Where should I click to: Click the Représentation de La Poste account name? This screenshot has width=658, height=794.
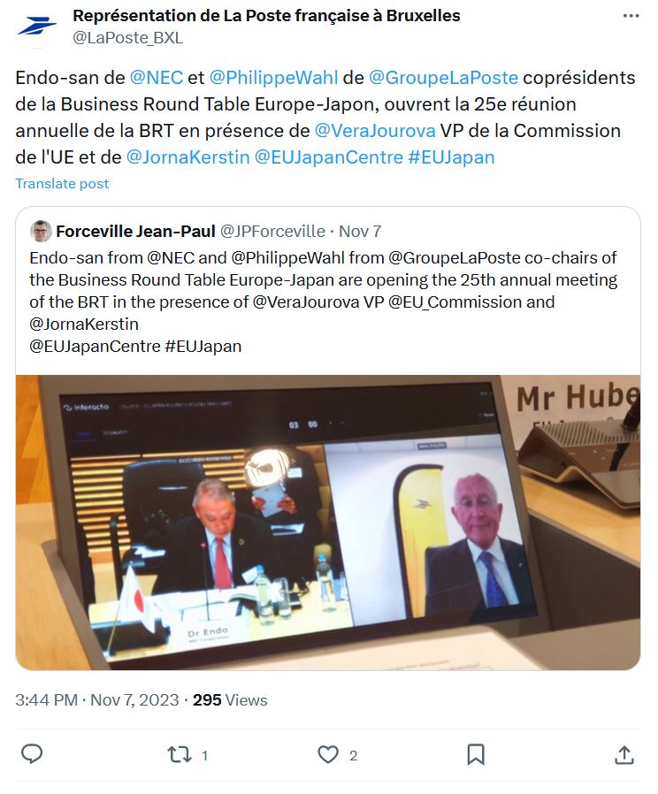pos(266,16)
